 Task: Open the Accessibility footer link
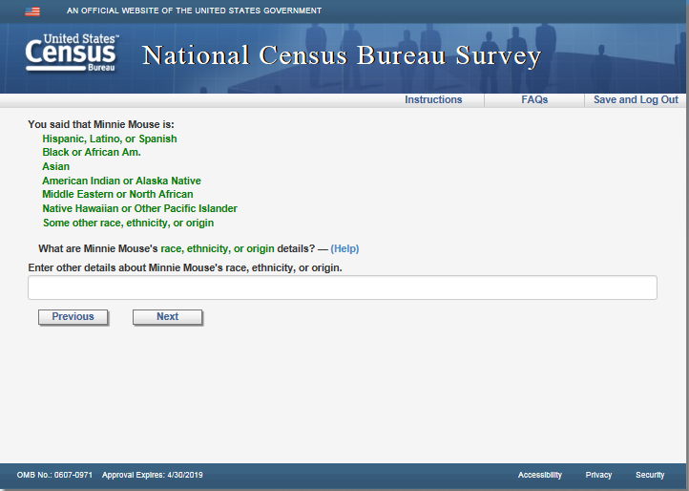coord(539,475)
